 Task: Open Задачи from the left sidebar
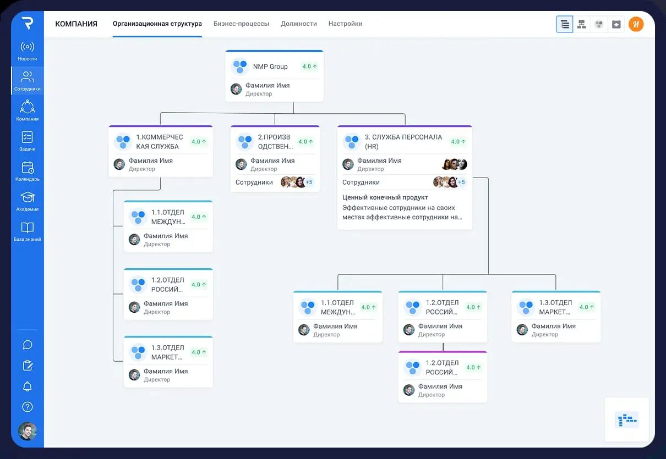click(x=27, y=141)
